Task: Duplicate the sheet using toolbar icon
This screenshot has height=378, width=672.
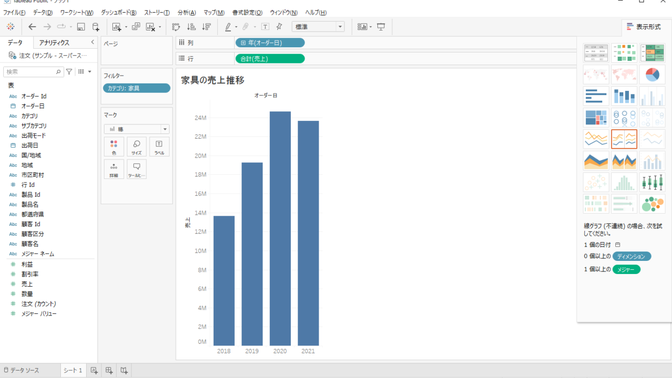Action: point(136,27)
